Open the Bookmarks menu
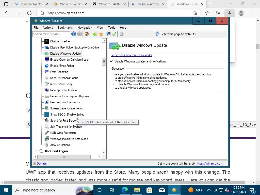The height and width of the screenshot is (195, 260). click(65, 28)
